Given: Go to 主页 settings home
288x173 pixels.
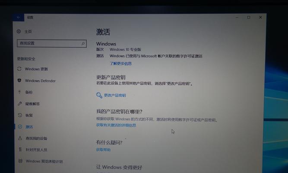Looking at the screenshot, I should [x=28, y=32].
